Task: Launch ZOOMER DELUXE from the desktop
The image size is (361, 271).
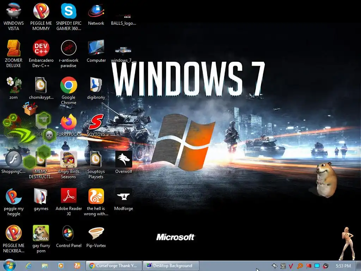Action: coord(14,54)
